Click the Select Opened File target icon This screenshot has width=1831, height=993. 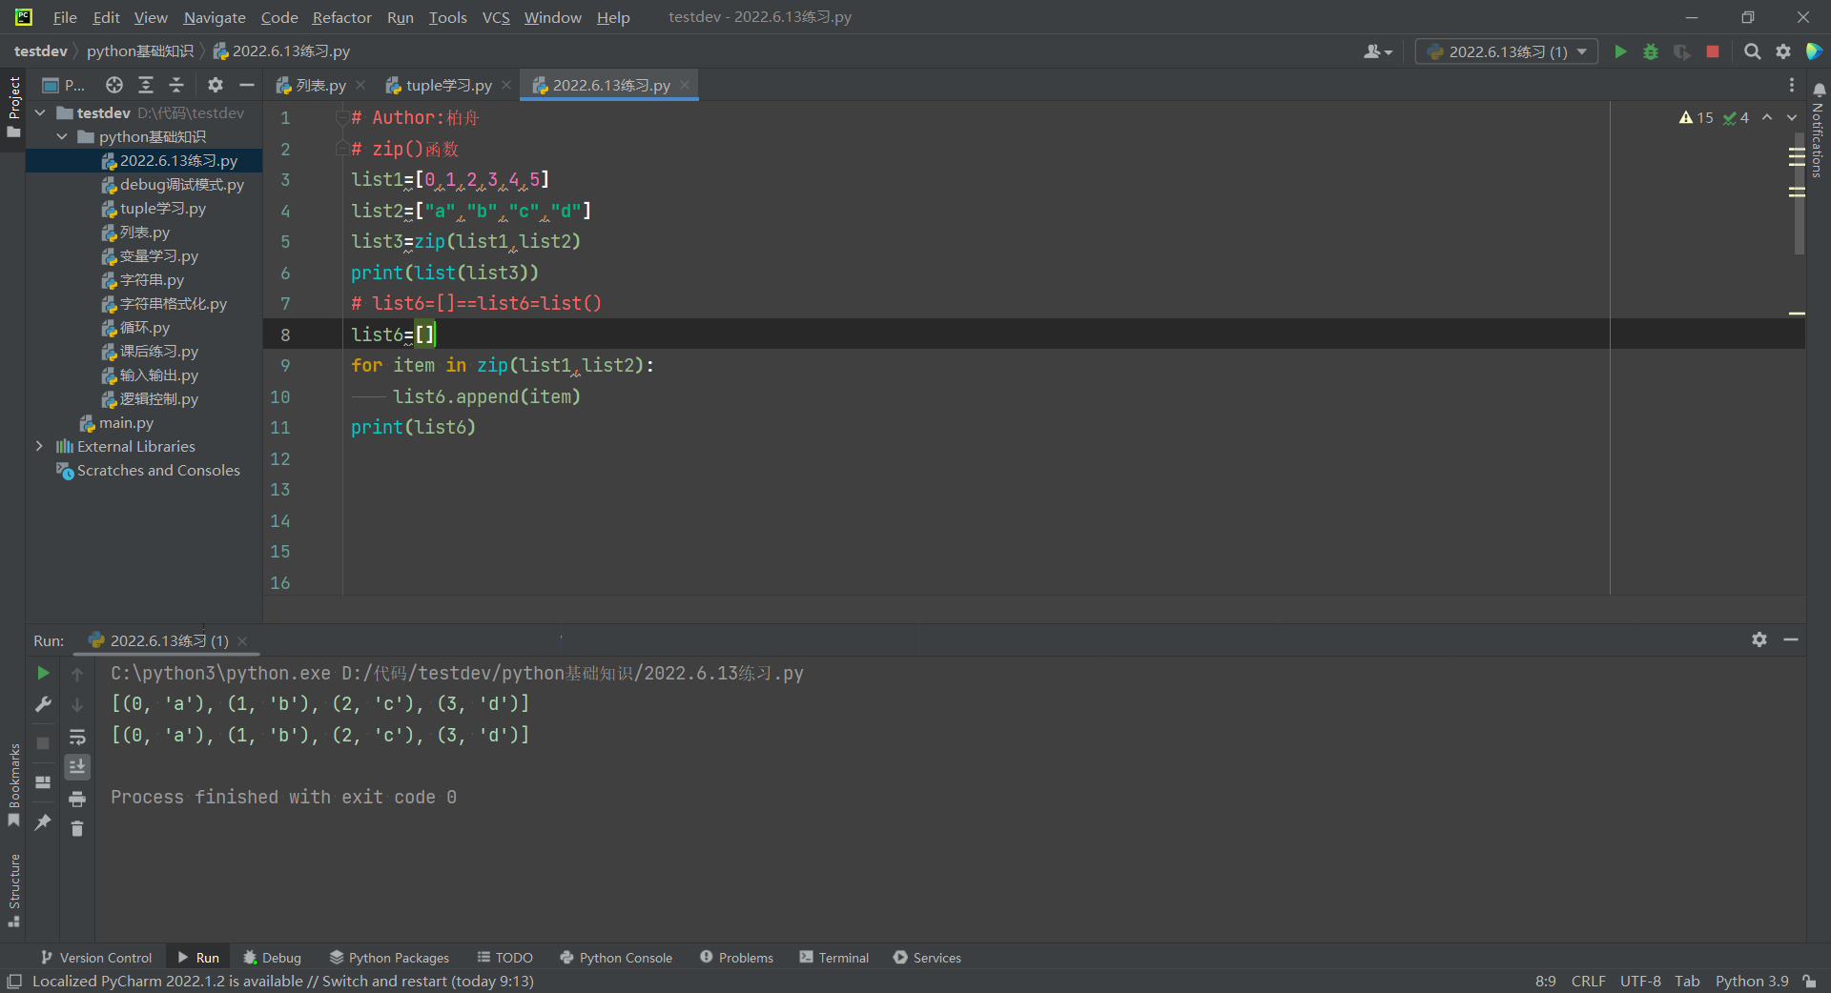(114, 85)
